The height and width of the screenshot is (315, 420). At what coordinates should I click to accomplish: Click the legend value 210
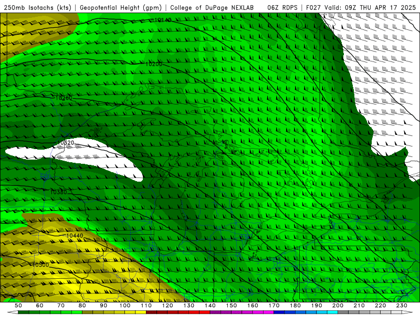[x=359, y=306]
